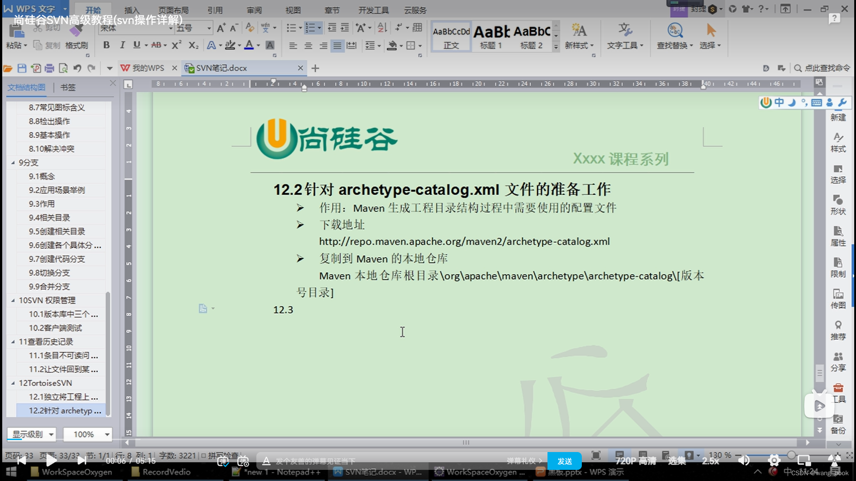Apply the 标题 2 heading style
The width and height of the screenshot is (856, 481).
point(531,37)
